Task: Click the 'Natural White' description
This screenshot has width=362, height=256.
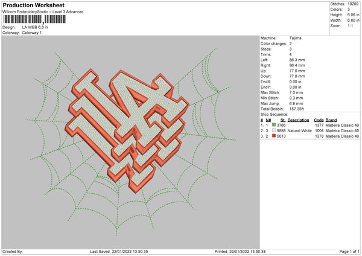Action: click(x=300, y=131)
